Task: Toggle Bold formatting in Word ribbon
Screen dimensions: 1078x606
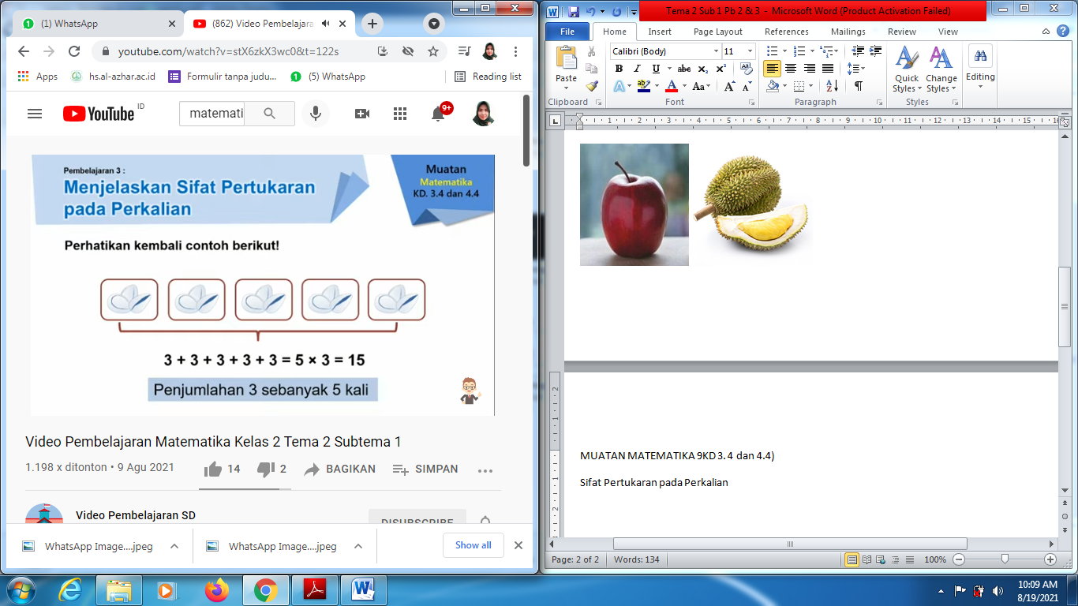Action: coord(619,69)
